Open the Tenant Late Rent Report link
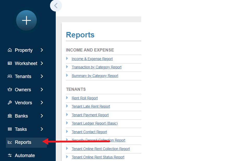The height and width of the screenshot is (161, 236). pyautogui.click(x=91, y=106)
